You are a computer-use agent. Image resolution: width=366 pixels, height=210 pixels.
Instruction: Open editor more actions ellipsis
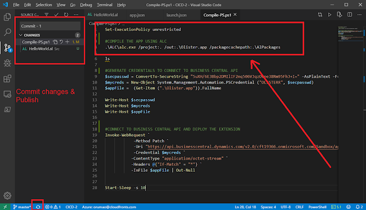[x=360, y=15]
